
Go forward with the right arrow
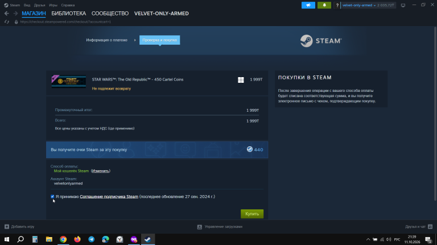[15, 14]
